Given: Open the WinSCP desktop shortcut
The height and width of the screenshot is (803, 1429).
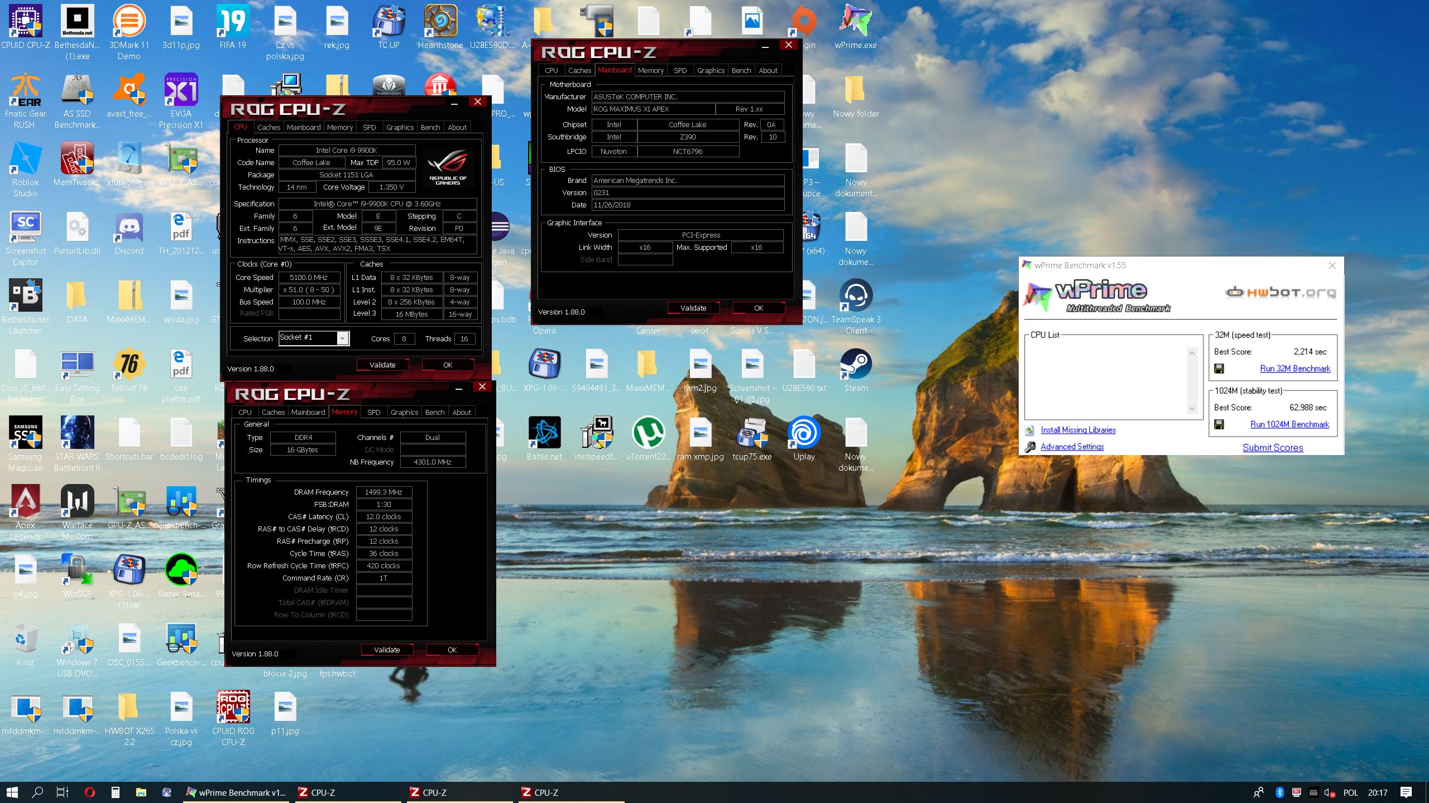Looking at the screenshot, I should (77, 575).
